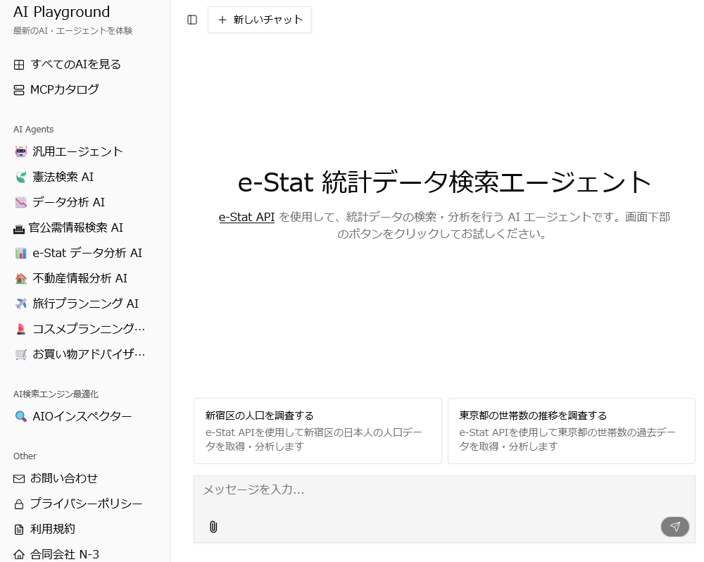Pick the 東京都の世帯数の推移を調査する suggestion

(x=571, y=430)
